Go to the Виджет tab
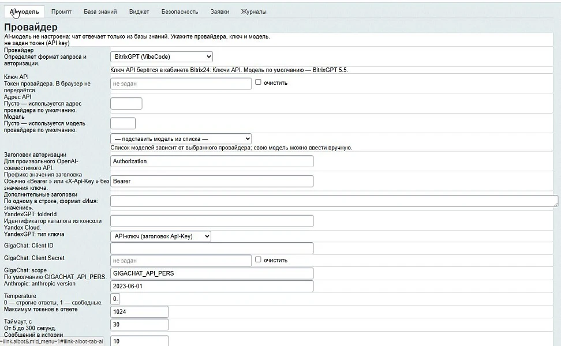Screen dimensions: 561x346 click(139, 12)
